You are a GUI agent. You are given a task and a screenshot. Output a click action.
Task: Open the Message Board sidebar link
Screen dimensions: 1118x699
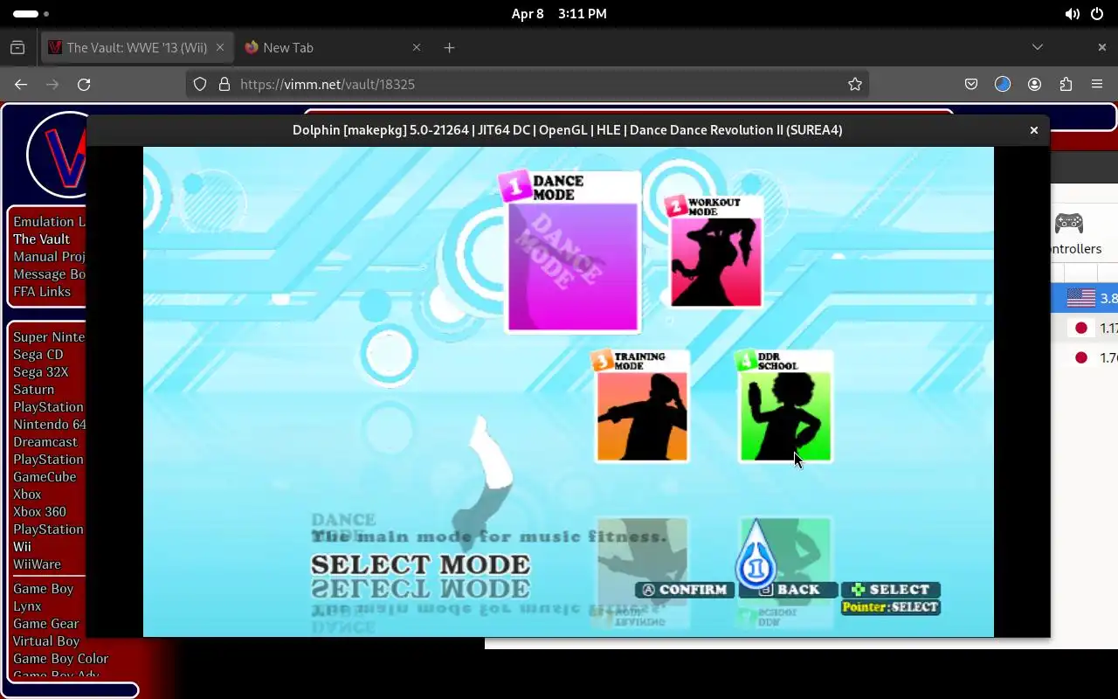(49, 273)
